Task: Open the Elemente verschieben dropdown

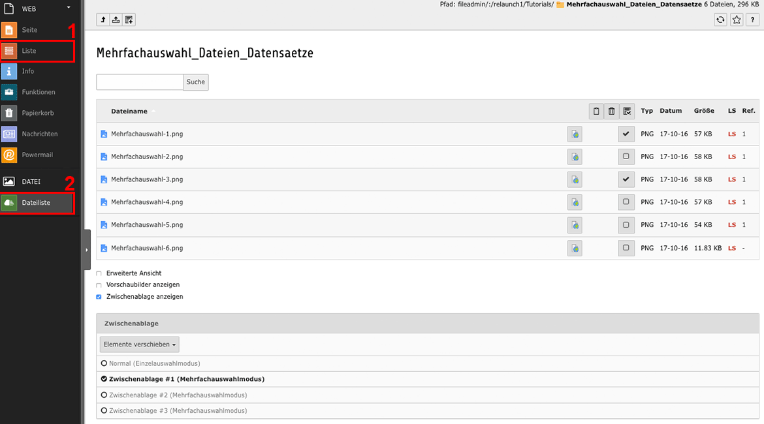Action: pos(139,344)
